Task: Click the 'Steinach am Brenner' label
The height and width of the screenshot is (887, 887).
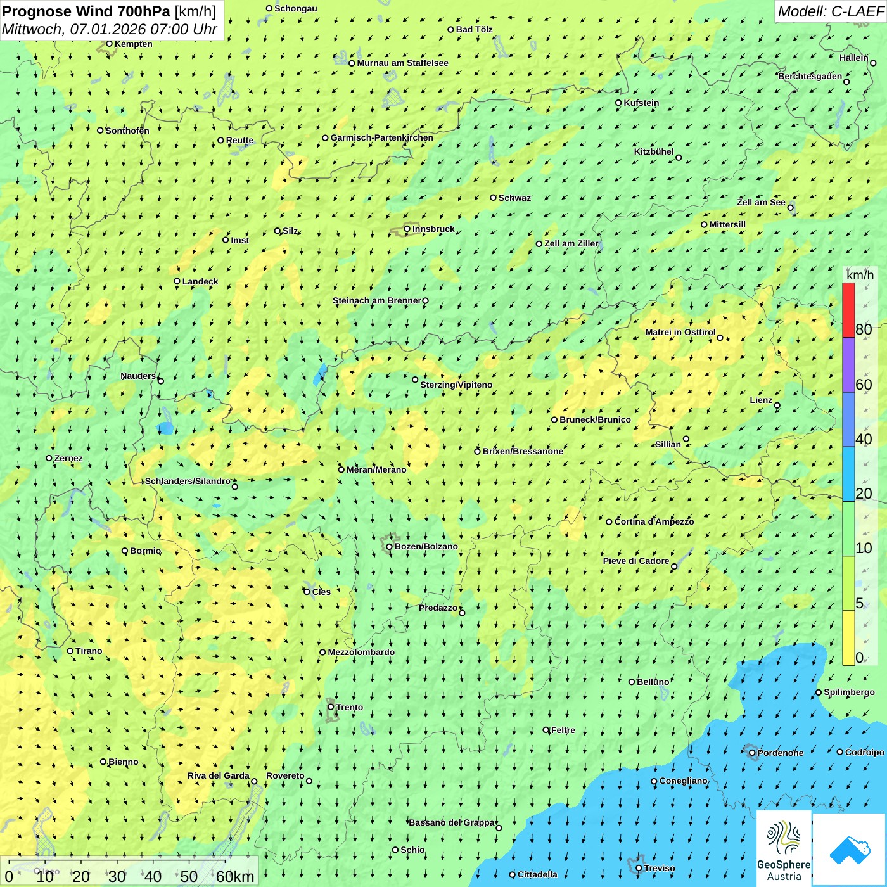Action: (377, 300)
